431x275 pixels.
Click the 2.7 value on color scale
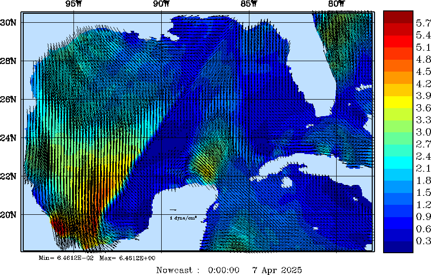pyautogui.click(x=423, y=144)
